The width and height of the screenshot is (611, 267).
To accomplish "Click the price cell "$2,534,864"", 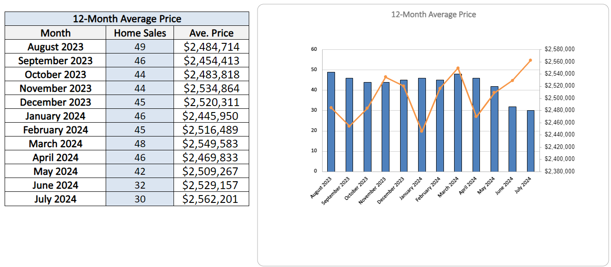I will point(211,88).
